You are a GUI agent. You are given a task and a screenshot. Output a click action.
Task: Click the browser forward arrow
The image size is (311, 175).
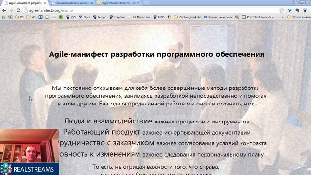[x=11, y=10]
